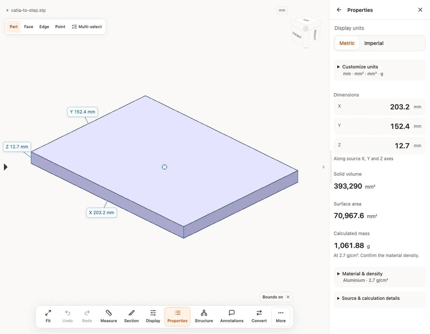Open the Section tool

[x=131, y=316]
